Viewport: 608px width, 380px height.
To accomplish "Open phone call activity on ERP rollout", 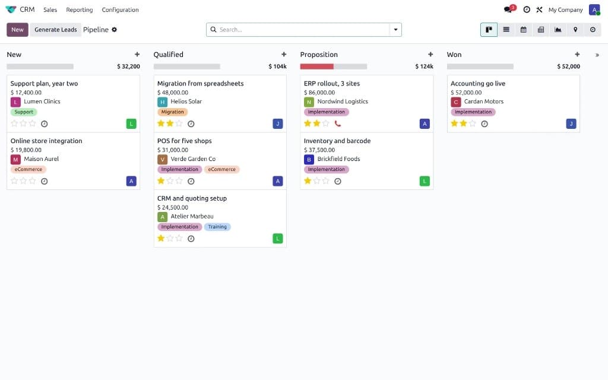I will (338, 123).
